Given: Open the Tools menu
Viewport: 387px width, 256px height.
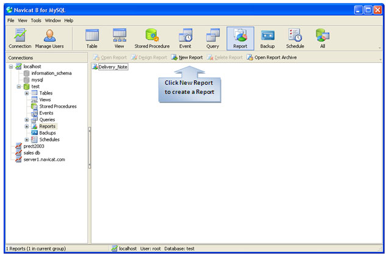Looking at the screenshot, I should (36, 21).
